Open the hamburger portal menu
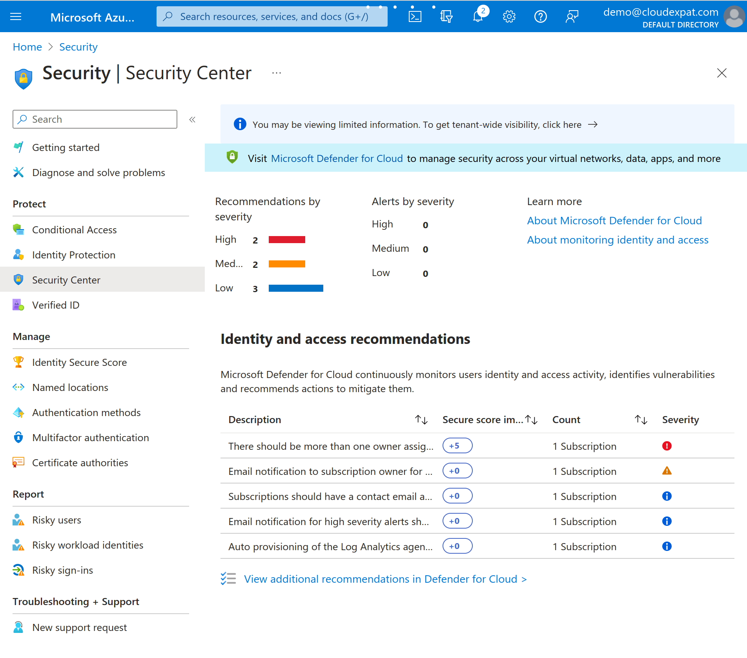The height and width of the screenshot is (658, 747). [16, 16]
